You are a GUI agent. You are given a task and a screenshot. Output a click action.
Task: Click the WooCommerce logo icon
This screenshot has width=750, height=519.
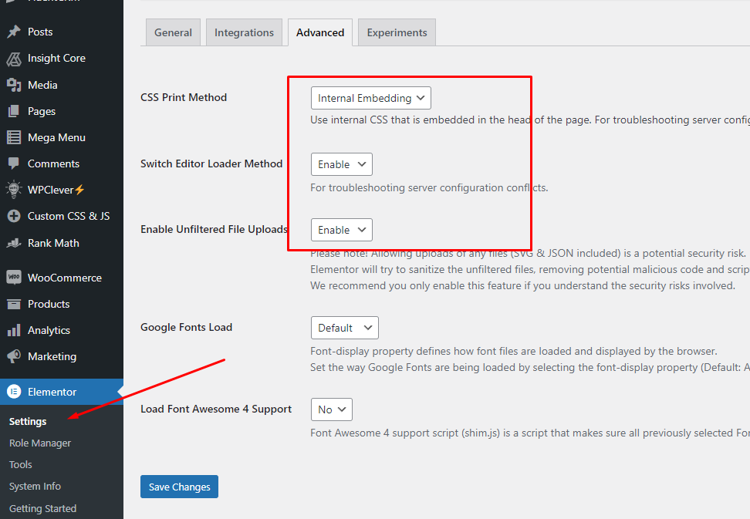pyautogui.click(x=14, y=277)
